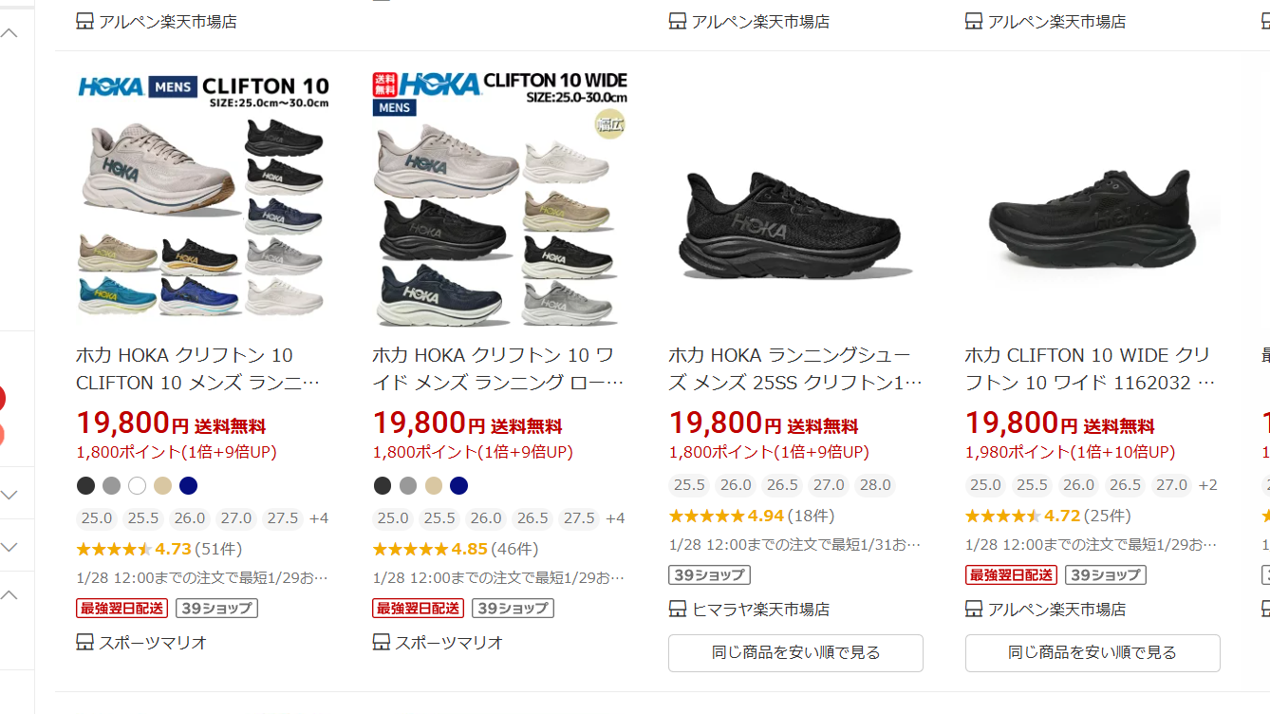The image size is (1270, 714).
Task: Click the スポーツマリオ store icon under the 4.73-rated product
Action: (85, 643)
